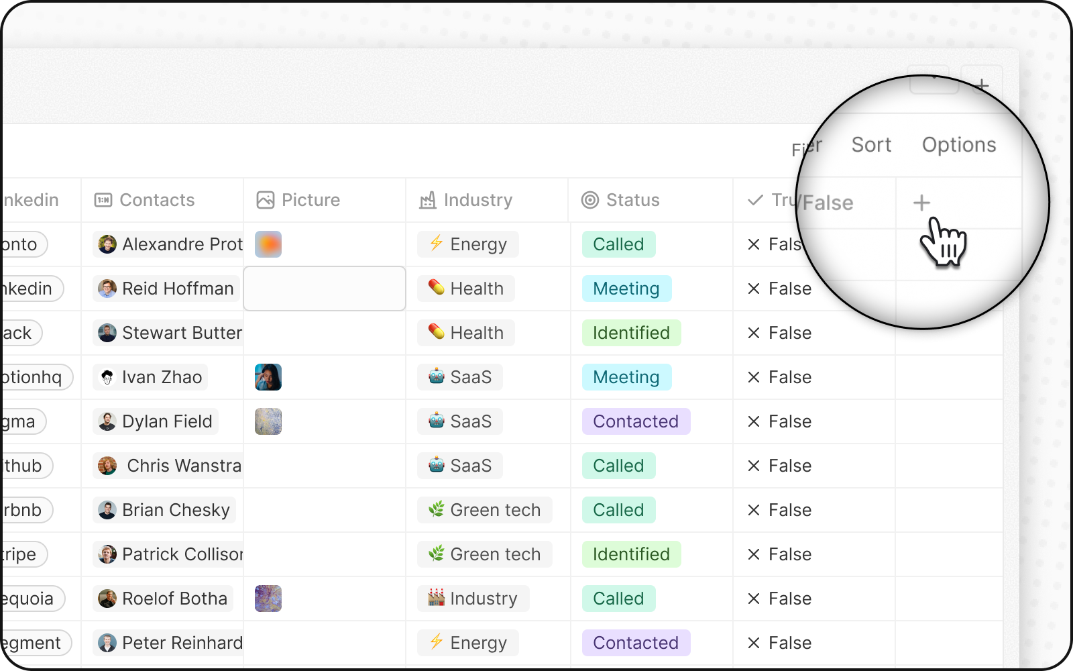The image size is (1073, 671).
Task: Click the plus icon to add column
Action: coord(921,203)
